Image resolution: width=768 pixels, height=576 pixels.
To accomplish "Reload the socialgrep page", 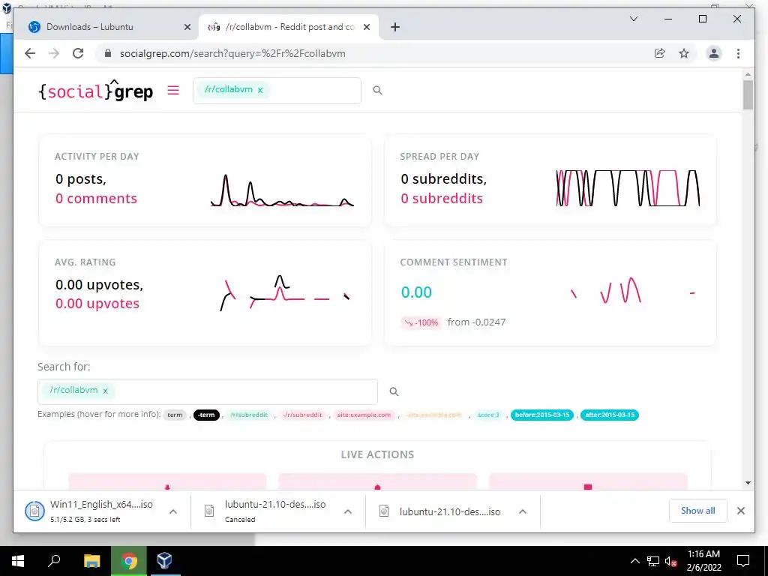I will [x=78, y=53].
